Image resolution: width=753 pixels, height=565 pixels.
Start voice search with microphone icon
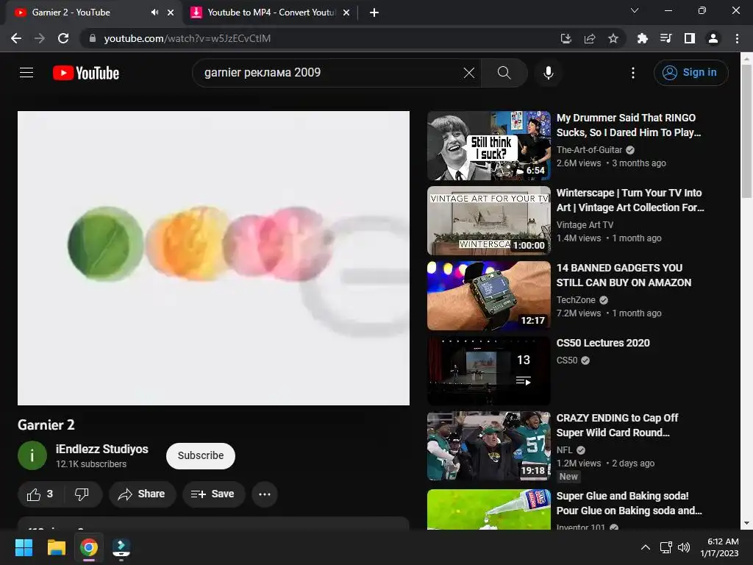(x=548, y=73)
